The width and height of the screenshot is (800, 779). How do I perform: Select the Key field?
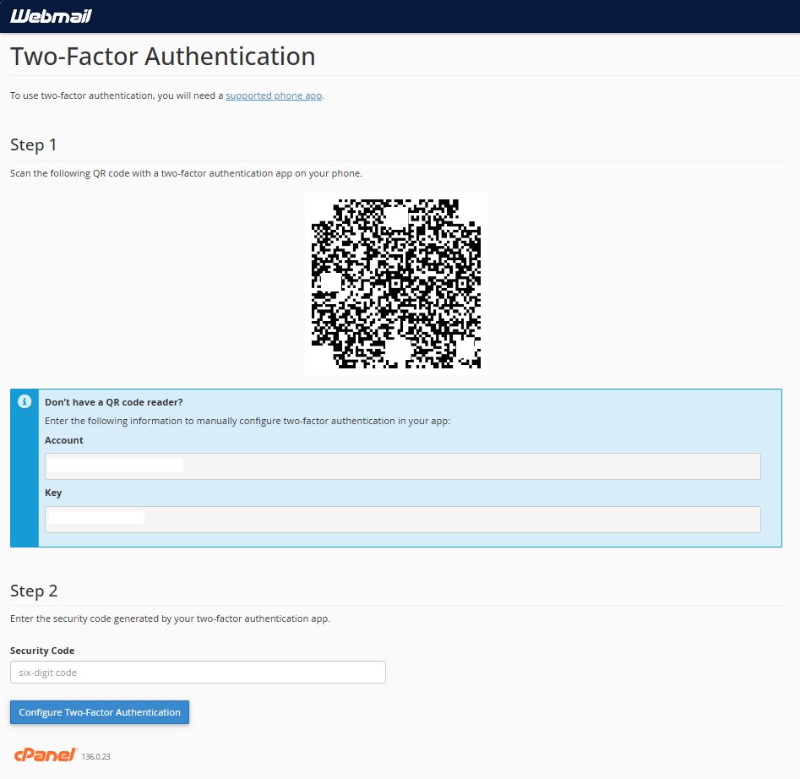tap(403, 520)
